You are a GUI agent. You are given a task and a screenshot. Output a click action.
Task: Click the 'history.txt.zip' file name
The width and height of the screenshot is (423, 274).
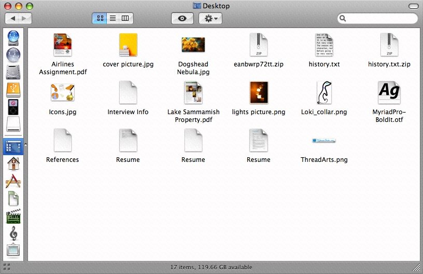coord(389,64)
